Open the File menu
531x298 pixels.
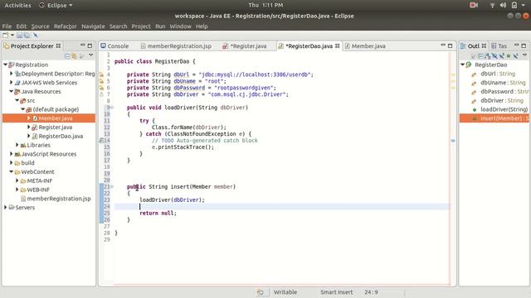point(7,26)
